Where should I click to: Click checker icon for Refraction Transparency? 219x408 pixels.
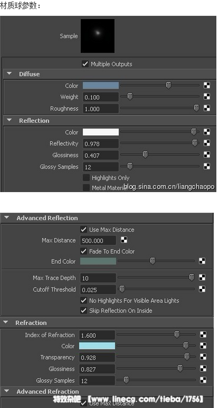point(203,357)
